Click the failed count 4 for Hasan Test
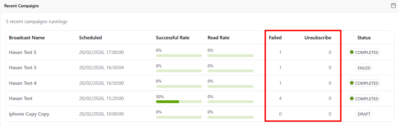Screen dimensions: 398x126 (x=280, y=99)
